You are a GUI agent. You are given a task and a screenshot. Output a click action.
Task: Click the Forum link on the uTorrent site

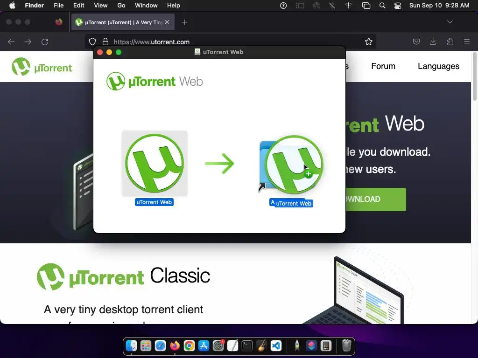pyautogui.click(x=383, y=66)
